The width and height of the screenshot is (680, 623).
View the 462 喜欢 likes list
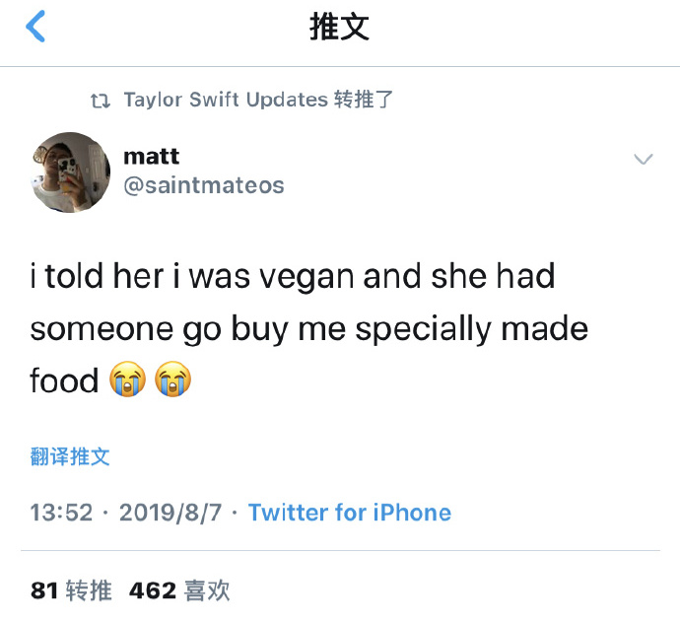[179, 590]
